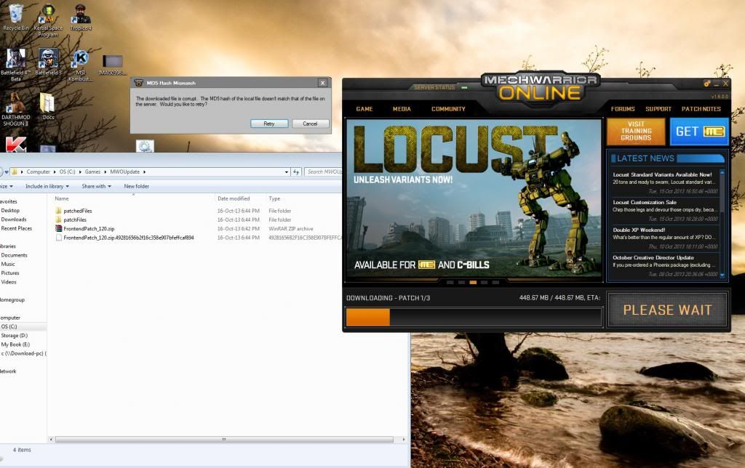The width and height of the screenshot is (745, 468).
Task: Open the patchedFiles folder
Action: pyautogui.click(x=77, y=211)
